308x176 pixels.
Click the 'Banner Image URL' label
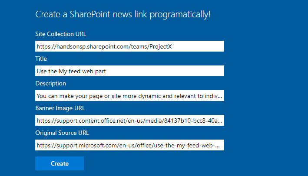(60, 108)
